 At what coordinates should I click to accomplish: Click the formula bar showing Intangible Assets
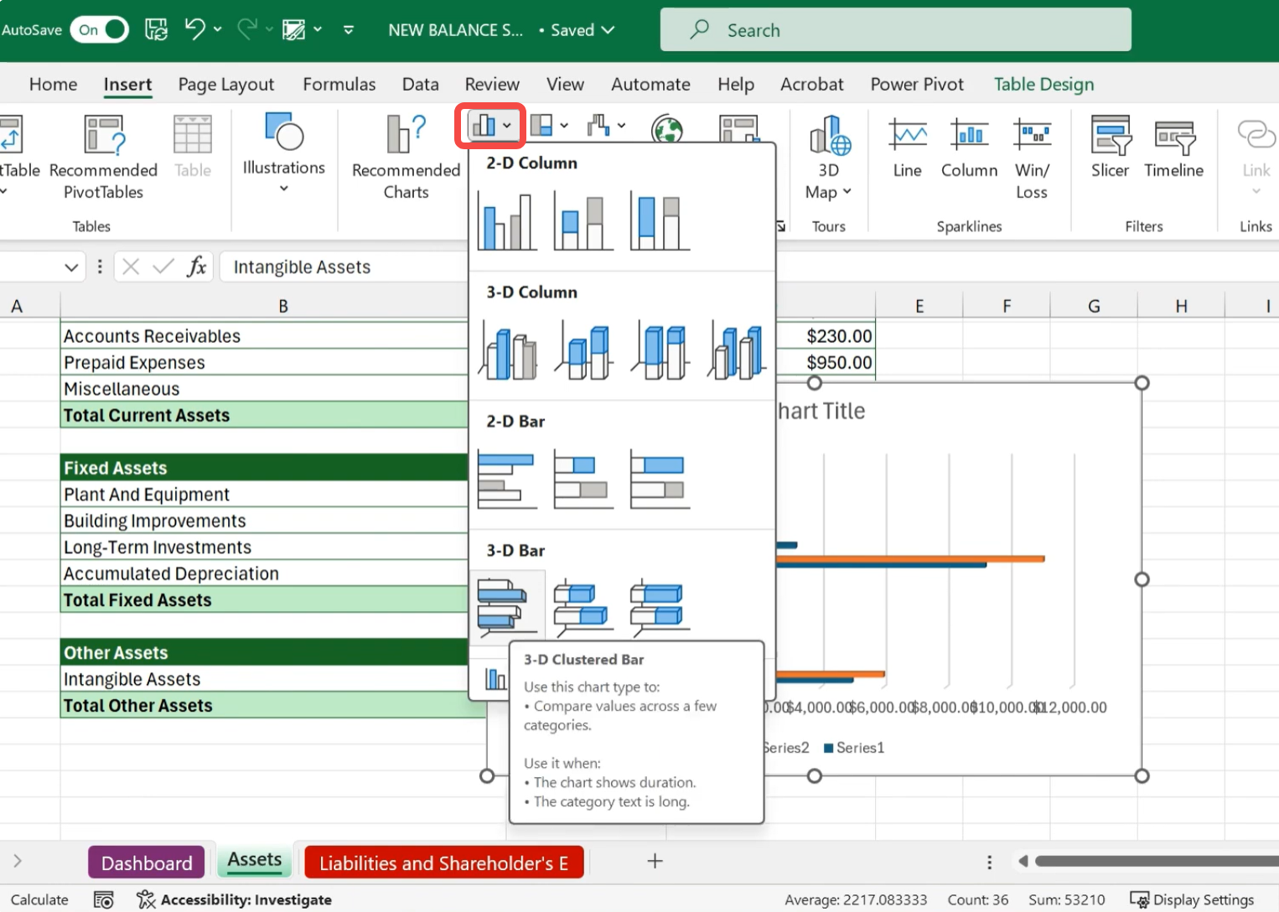(344, 267)
